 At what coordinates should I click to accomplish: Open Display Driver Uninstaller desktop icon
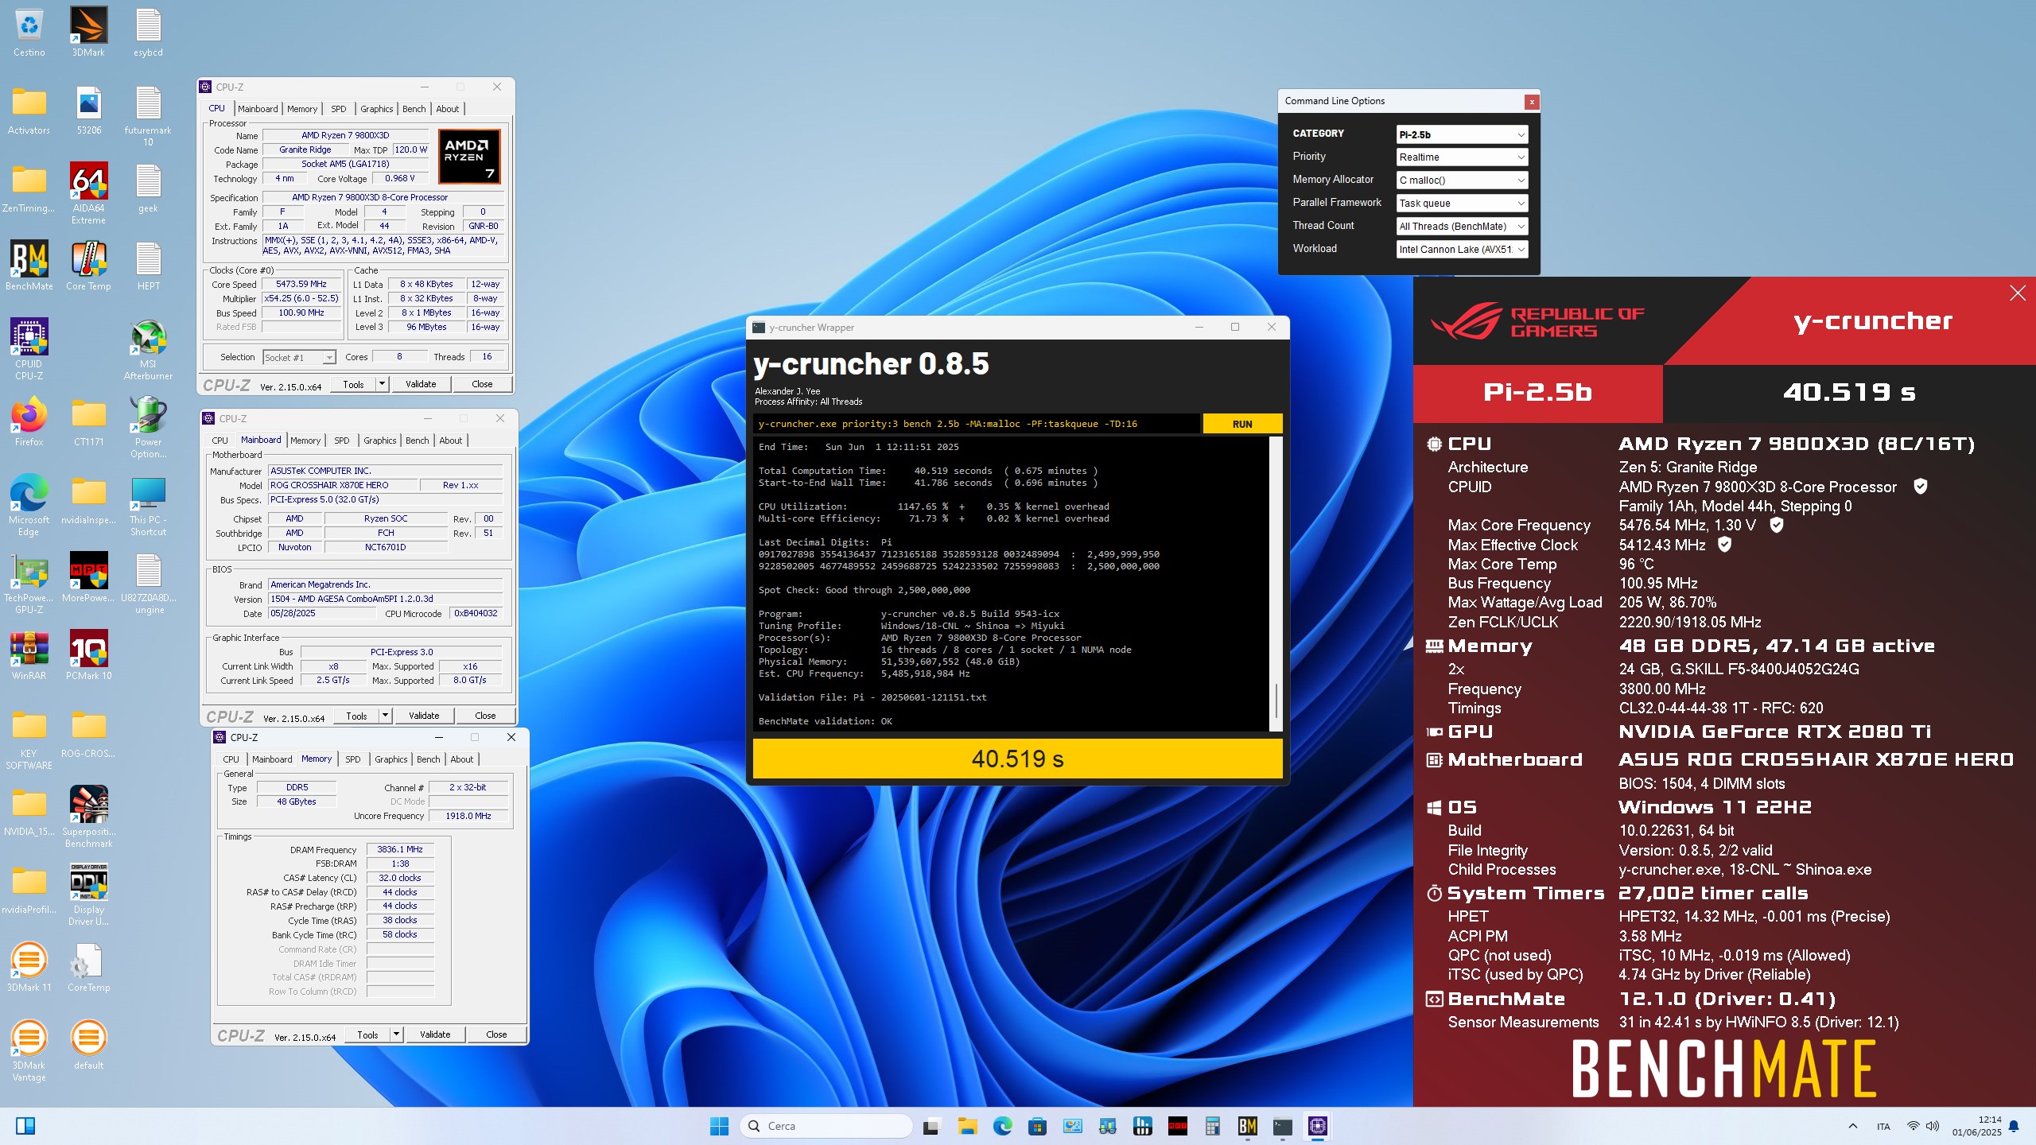[88, 895]
